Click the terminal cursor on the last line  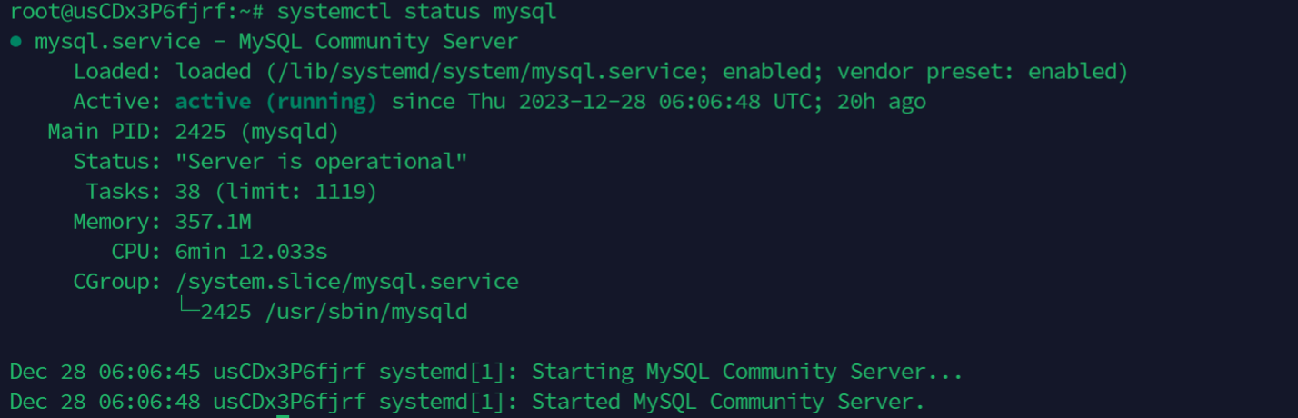click(283, 416)
